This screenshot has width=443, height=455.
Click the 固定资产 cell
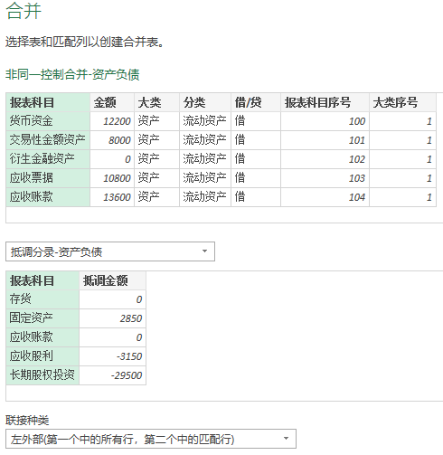pyautogui.click(x=42, y=318)
